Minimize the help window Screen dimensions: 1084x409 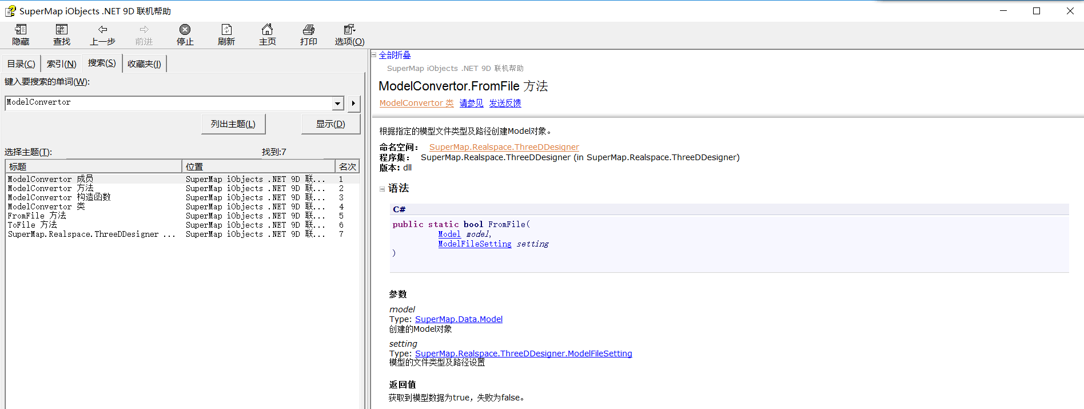click(1003, 11)
